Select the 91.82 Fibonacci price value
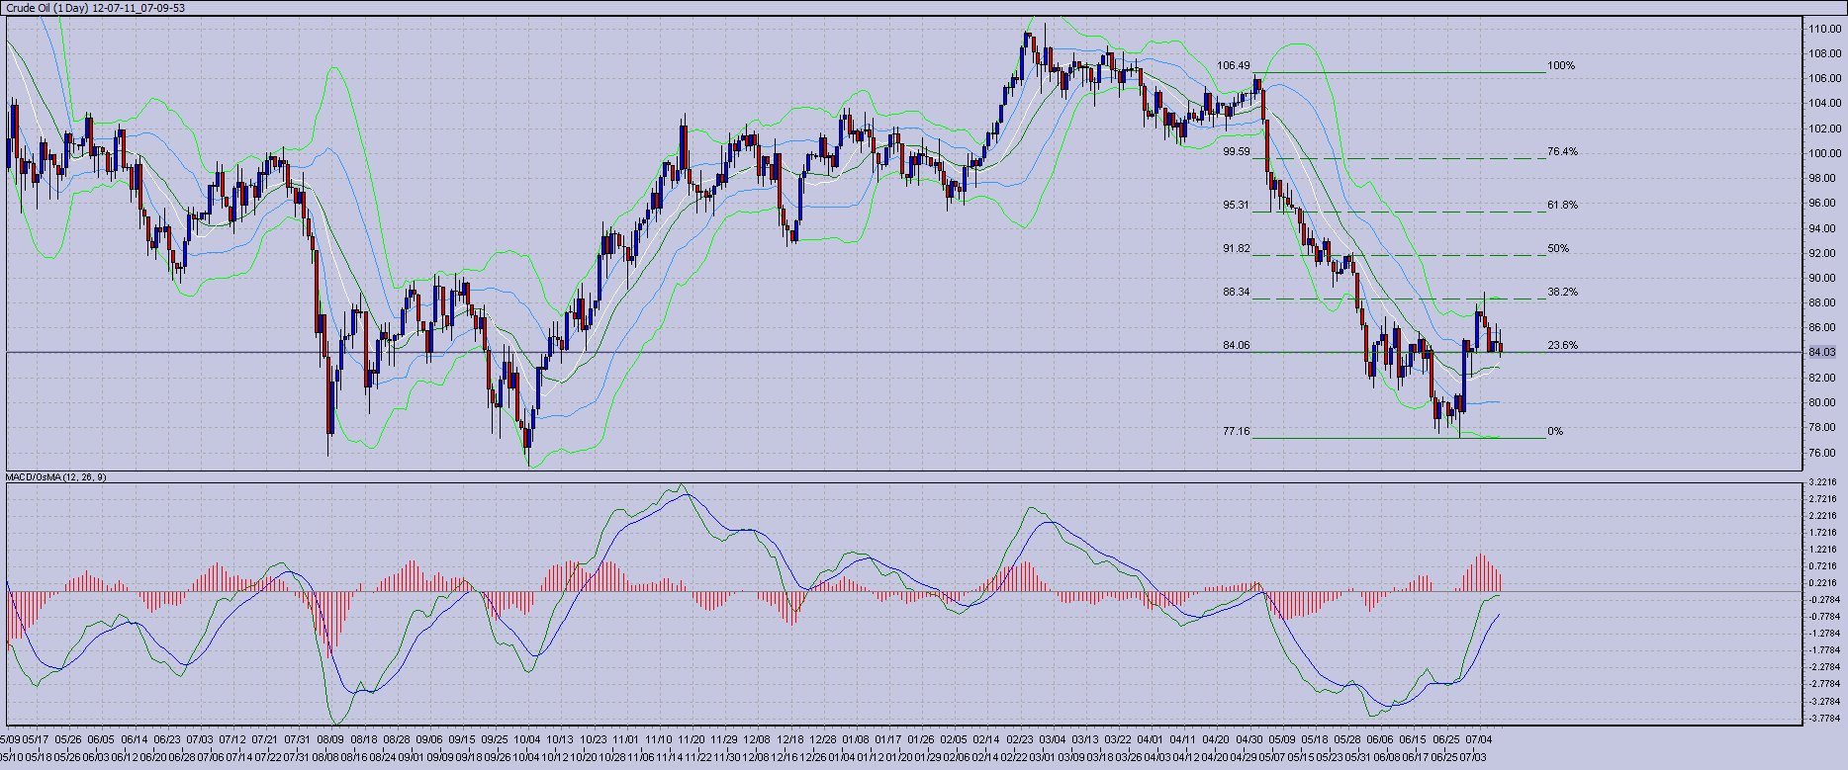 tap(1237, 249)
